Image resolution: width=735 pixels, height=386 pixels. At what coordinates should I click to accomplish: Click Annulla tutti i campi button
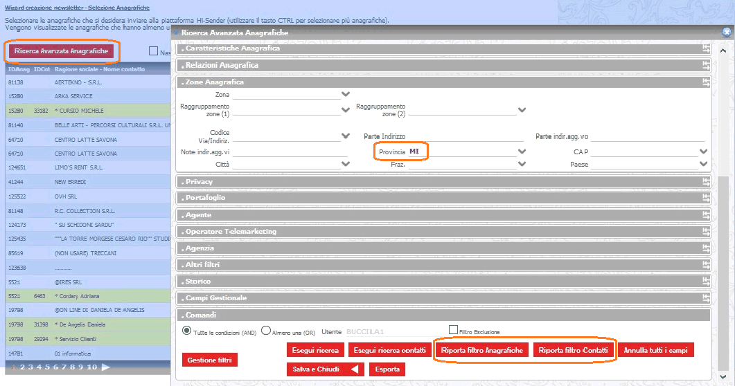pos(656,350)
